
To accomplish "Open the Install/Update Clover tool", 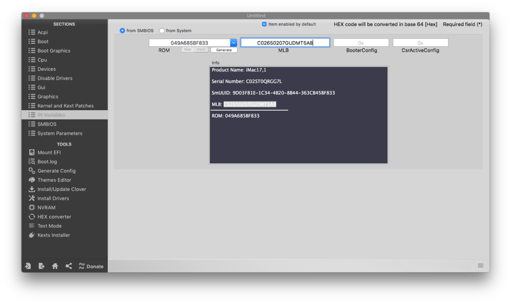I will (61, 189).
